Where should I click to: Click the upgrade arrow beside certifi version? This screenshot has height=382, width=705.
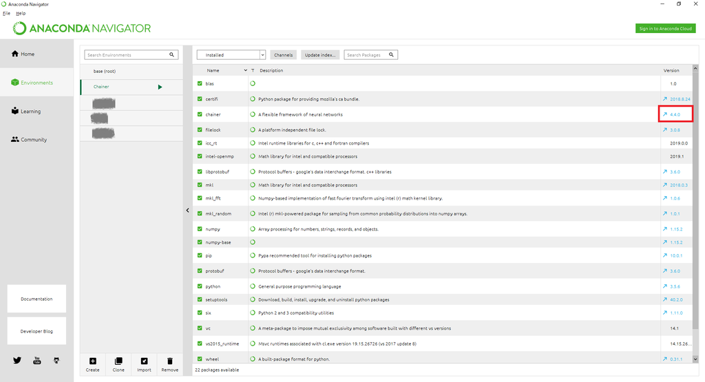coord(665,99)
